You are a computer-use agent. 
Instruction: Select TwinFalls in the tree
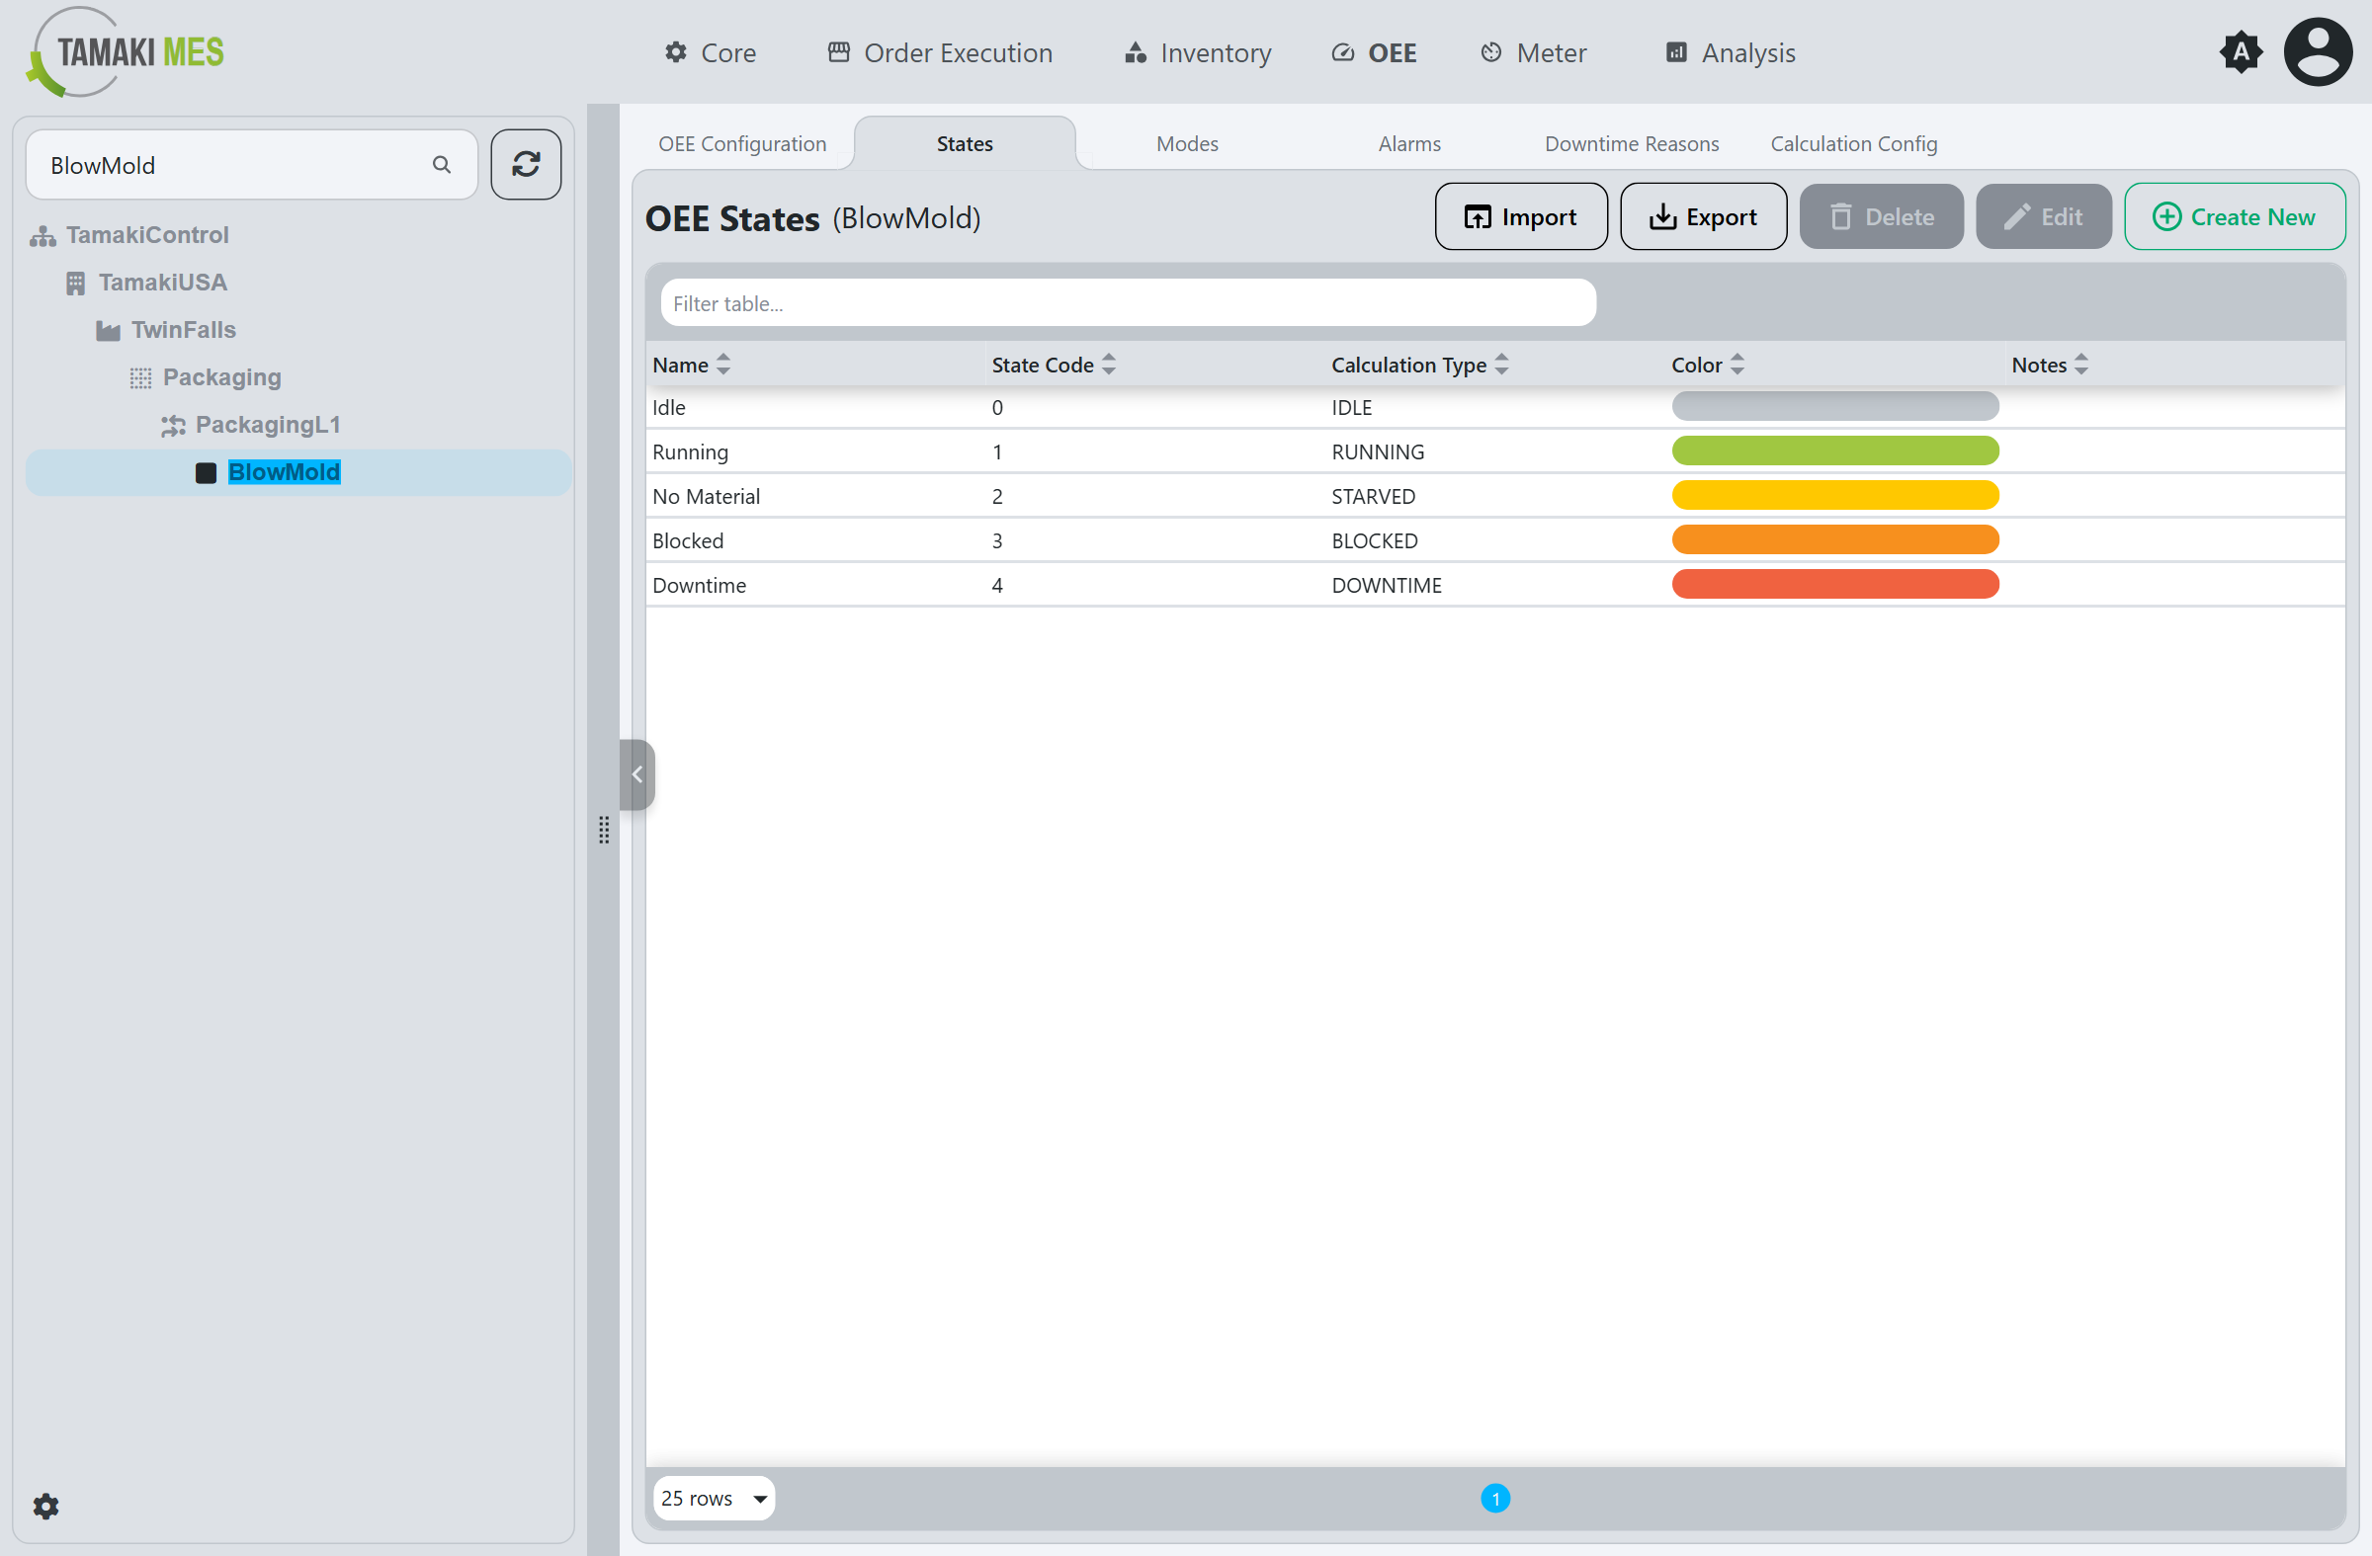click(x=184, y=330)
